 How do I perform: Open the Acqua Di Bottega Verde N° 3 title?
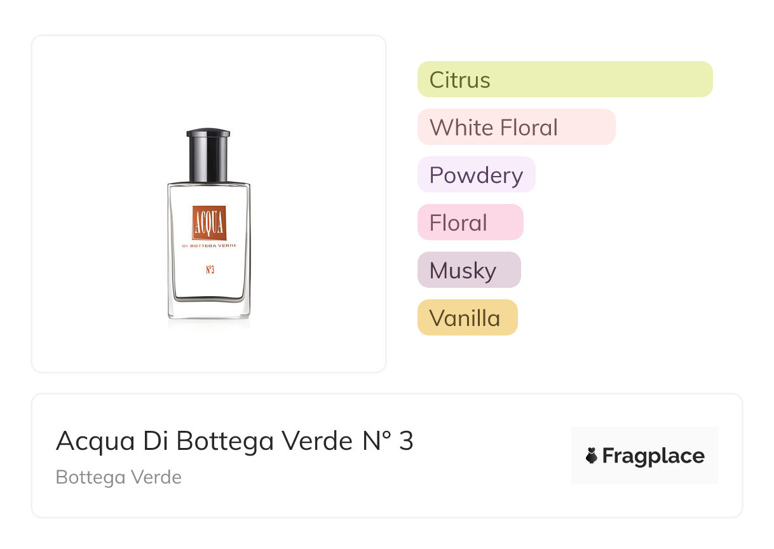pyautogui.click(x=234, y=441)
